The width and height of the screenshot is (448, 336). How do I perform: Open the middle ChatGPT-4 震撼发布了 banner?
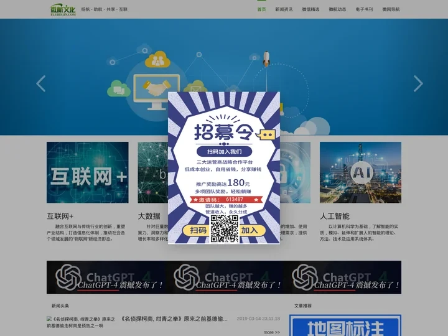pos(224,277)
